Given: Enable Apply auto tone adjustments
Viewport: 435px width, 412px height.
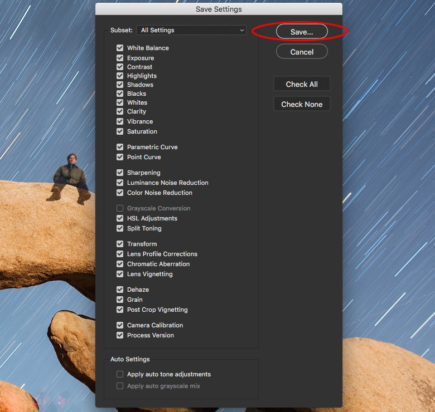Looking at the screenshot, I should [120, 374].
